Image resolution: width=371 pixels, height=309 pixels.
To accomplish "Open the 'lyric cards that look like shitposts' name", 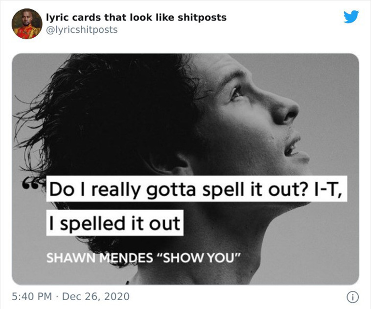I will [136, 17].
